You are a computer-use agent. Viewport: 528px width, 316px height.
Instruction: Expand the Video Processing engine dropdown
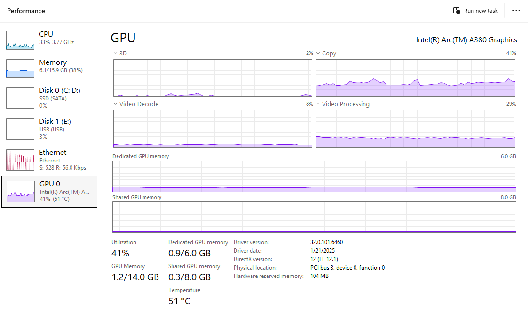pyautogui.click(x=318, y=104)
